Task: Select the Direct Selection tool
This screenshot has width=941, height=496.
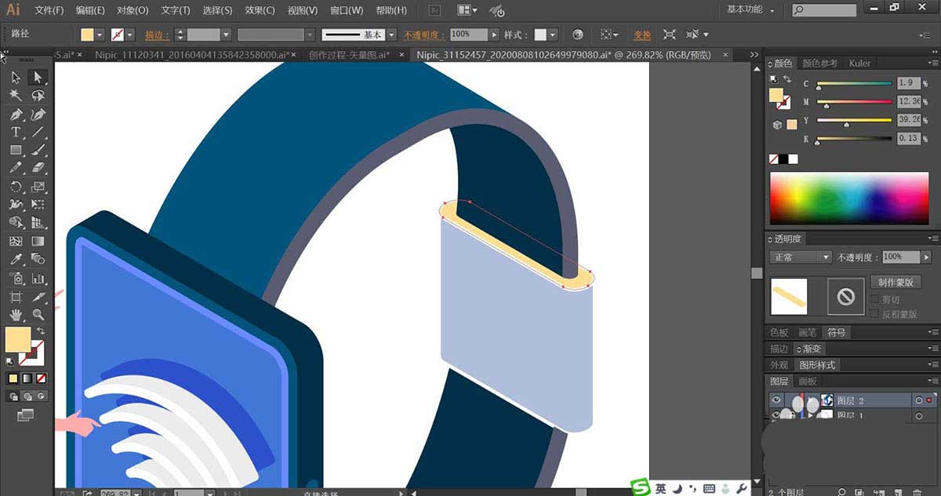Action: click(37, 77)
